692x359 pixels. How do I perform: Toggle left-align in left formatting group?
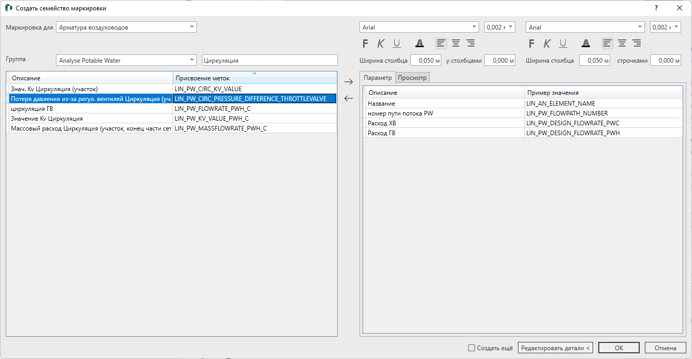441,44
